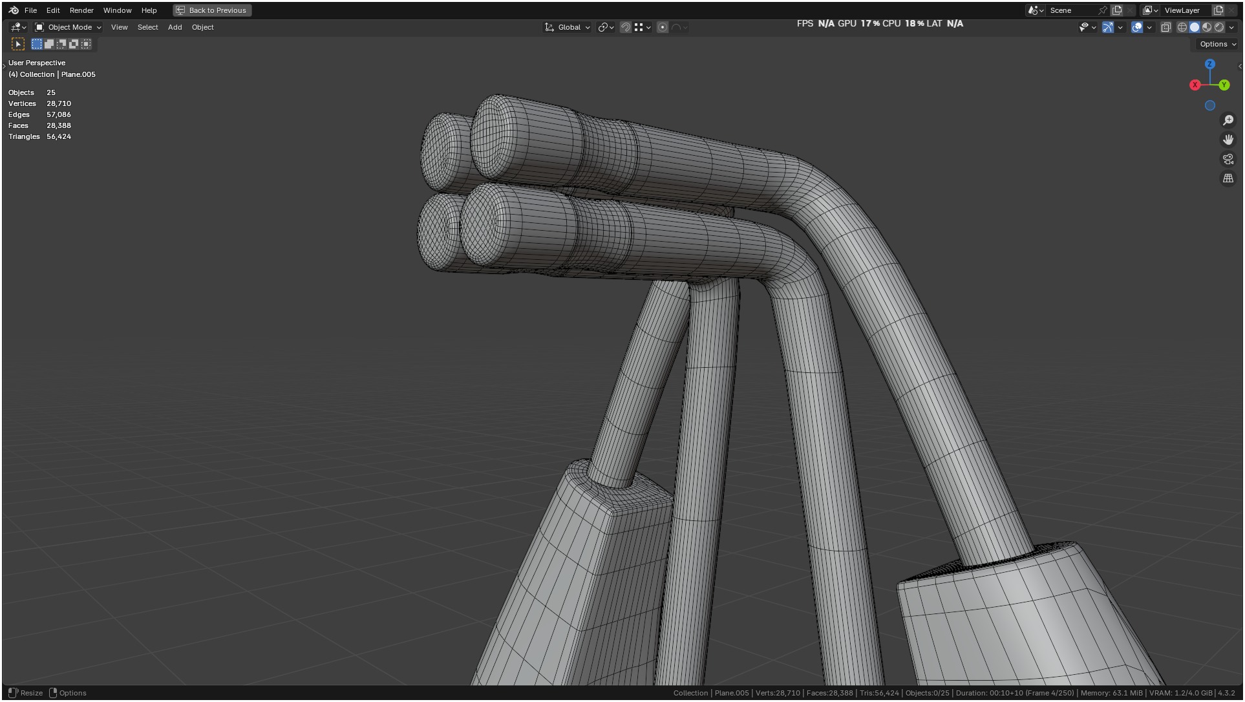Expand the sidebar with right-edge arrow
1245x702 pixels.
[1240, 66]
